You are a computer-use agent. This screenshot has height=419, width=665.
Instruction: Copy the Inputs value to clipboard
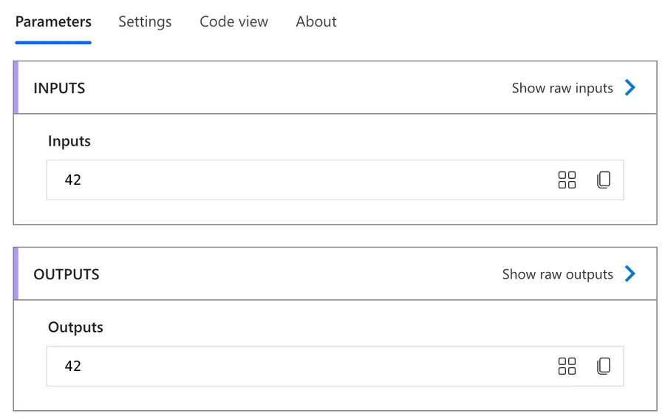click(x=604, y=180)
